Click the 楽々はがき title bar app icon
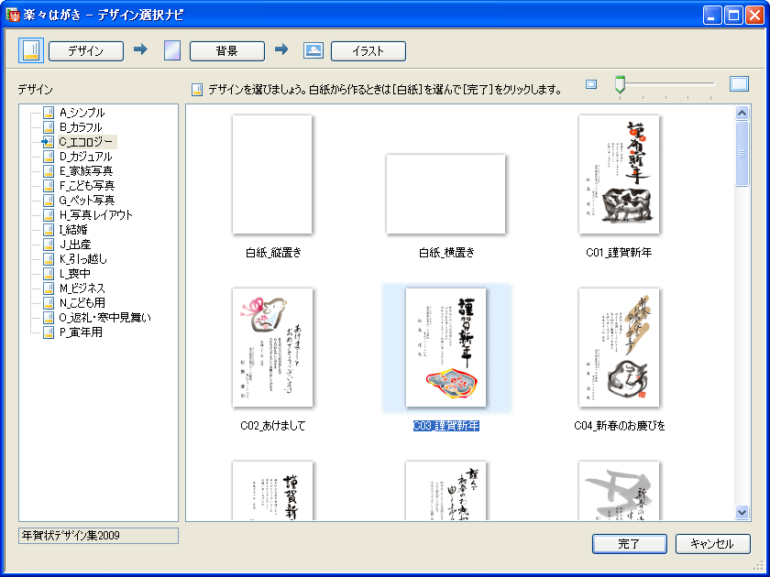Viewport: 770px width, 577px height. (13, 15)
